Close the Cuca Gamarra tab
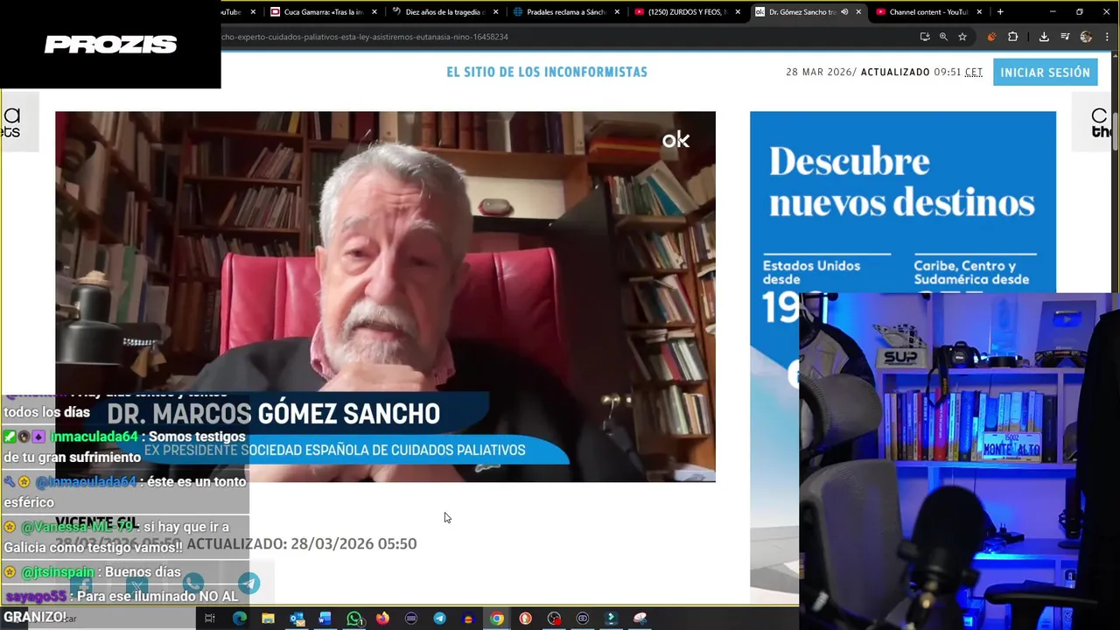 (x=374, y=12)
